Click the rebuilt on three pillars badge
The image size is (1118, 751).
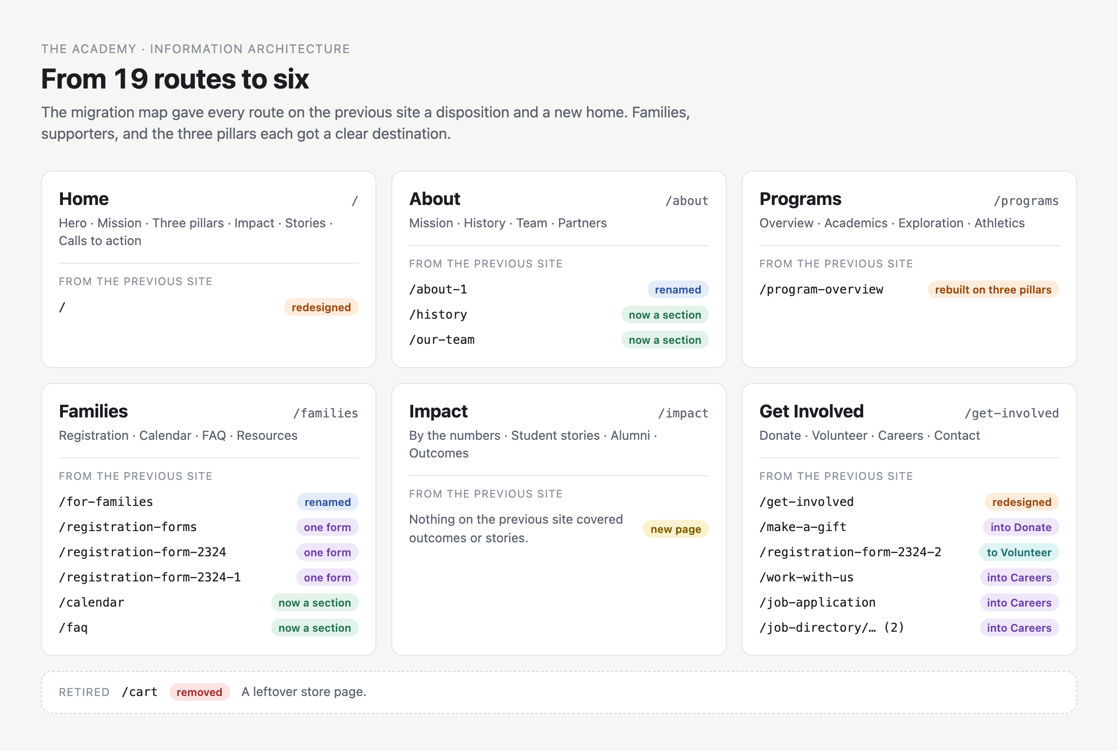pos(993,289)
